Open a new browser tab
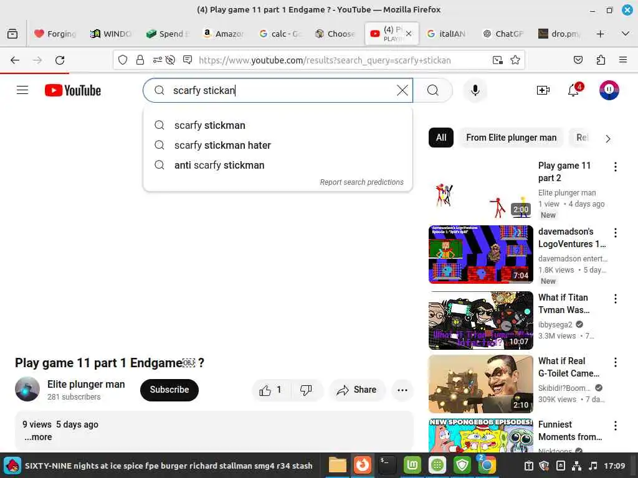Screen dimensions: 638x478 click(600, 34)
